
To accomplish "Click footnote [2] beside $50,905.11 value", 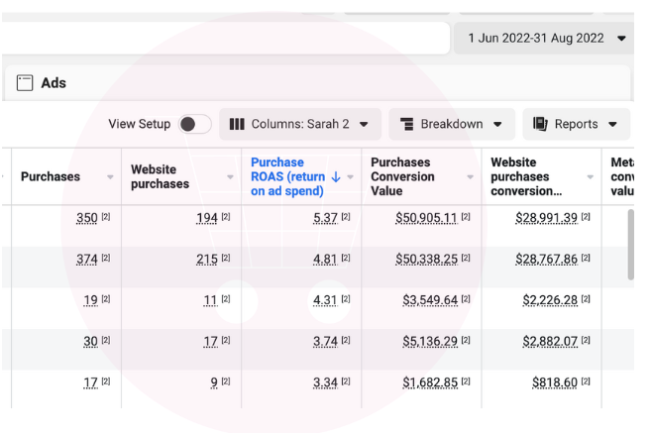I will [x=466, y=217].
